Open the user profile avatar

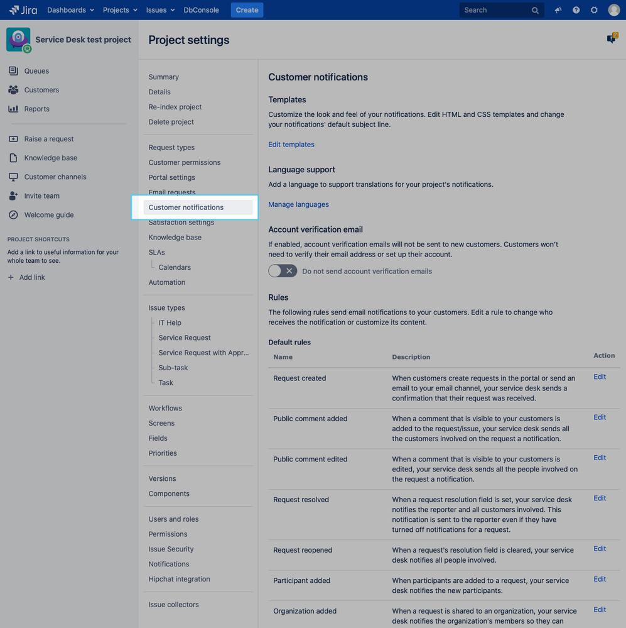(613, 10)
